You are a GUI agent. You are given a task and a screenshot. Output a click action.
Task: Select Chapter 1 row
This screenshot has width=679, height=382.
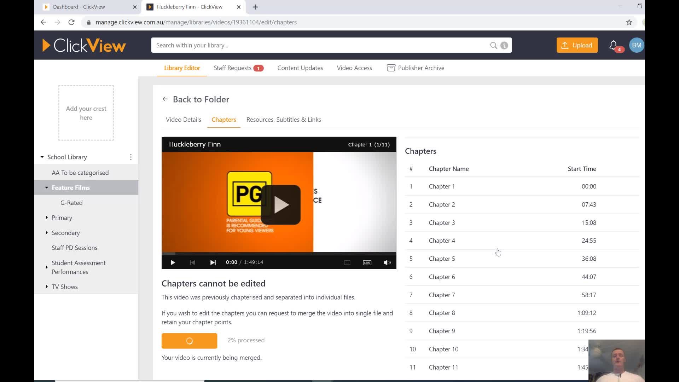point(522,186)
